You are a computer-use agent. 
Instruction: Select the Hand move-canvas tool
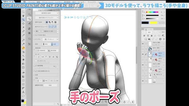[23, 16]
